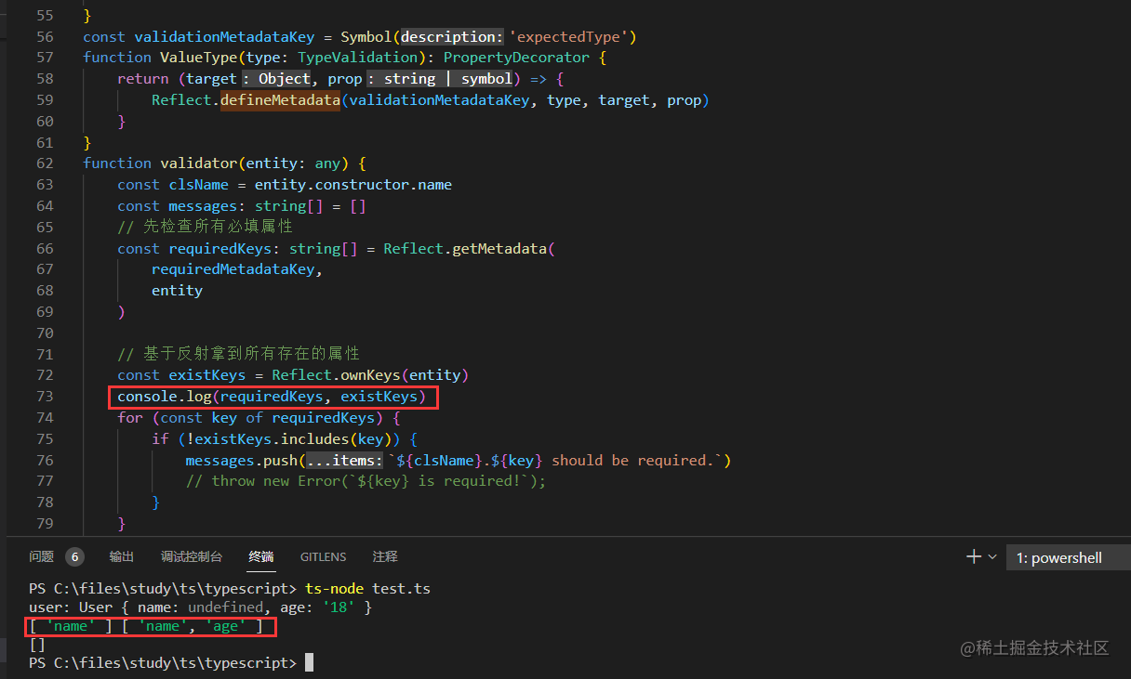Click the ': string | symbol' inlay hint

point(441,79)
